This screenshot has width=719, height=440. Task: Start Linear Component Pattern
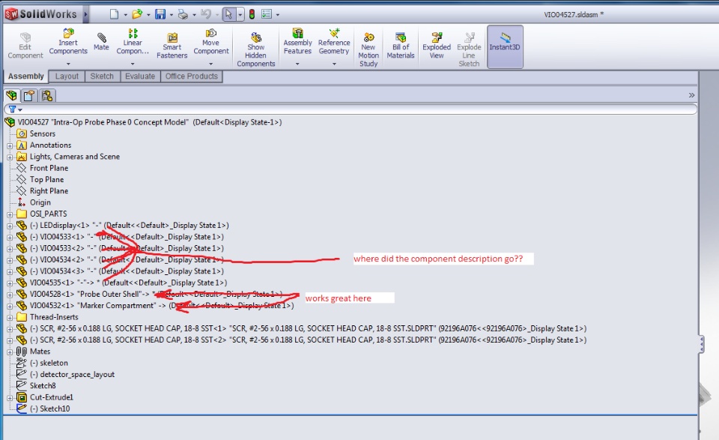coord(133,41)
